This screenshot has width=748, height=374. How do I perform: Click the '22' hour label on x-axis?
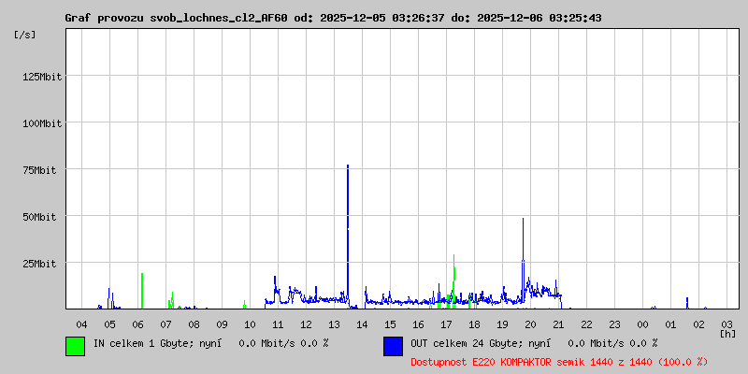(x=586, y=324)
